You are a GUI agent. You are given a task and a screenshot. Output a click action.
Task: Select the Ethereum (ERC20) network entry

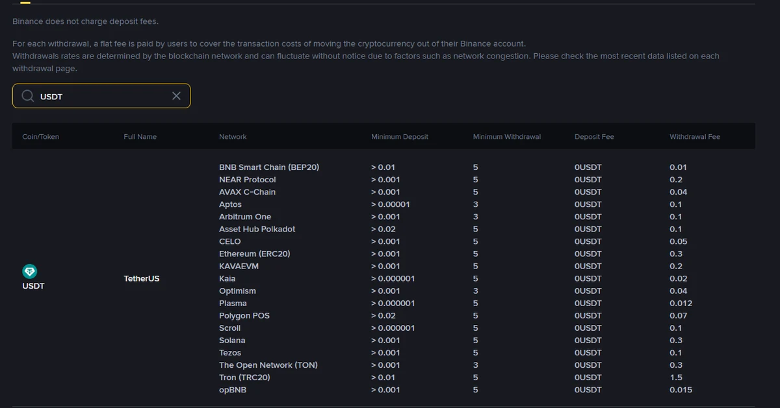click(x=255, y=254)
